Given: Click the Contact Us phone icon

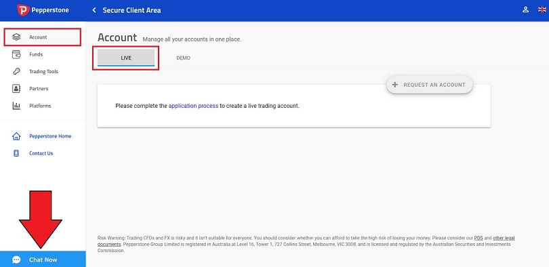Looking at the screenshot, I should point(16,153).
